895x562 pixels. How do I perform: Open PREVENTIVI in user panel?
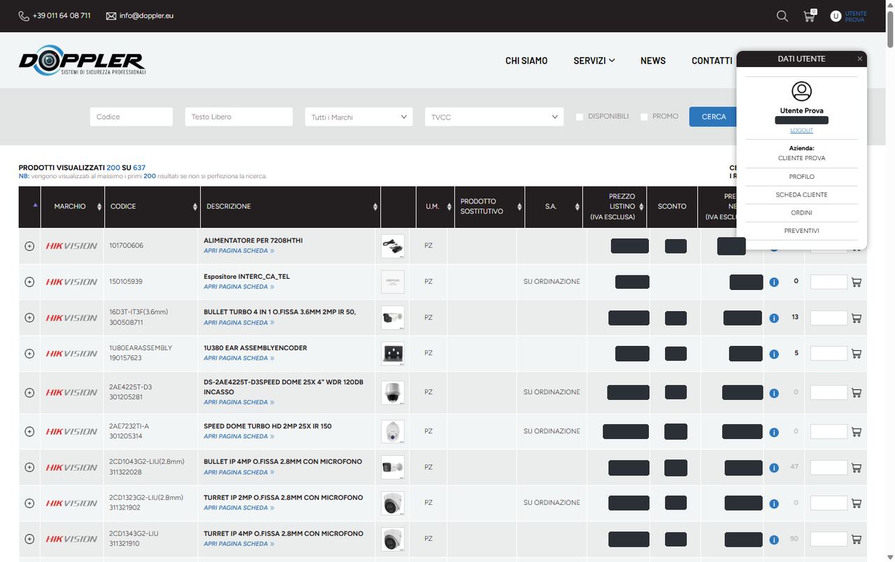[x=801, y=231]
